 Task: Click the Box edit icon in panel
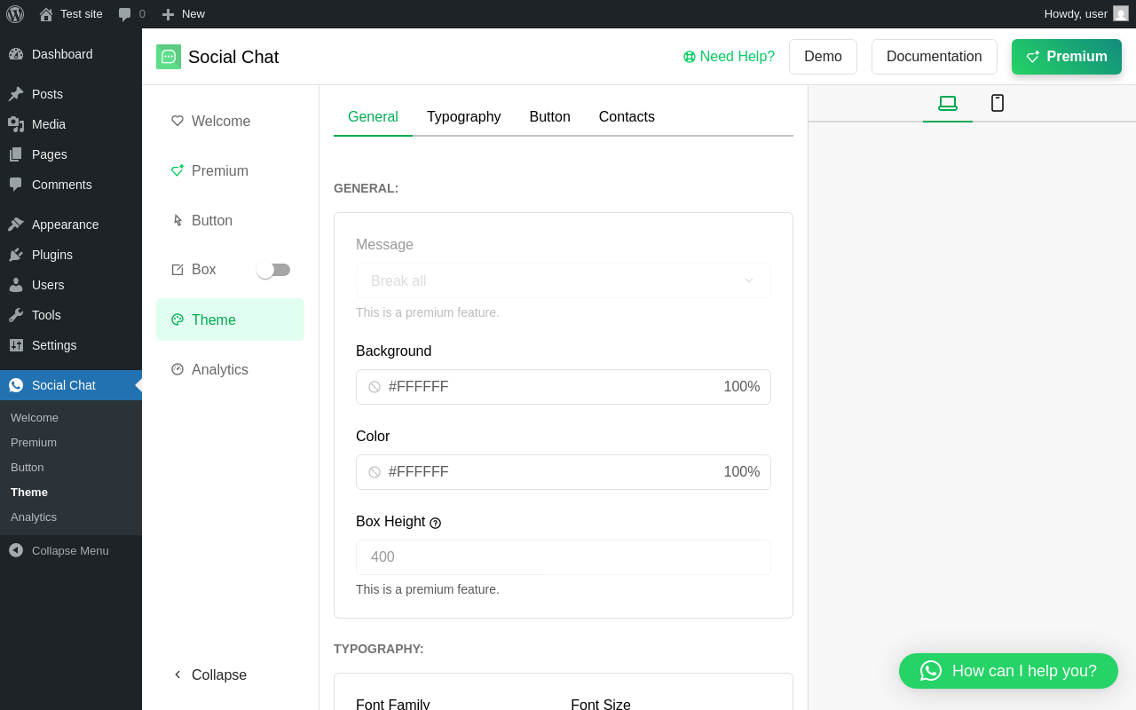(177, 270)
